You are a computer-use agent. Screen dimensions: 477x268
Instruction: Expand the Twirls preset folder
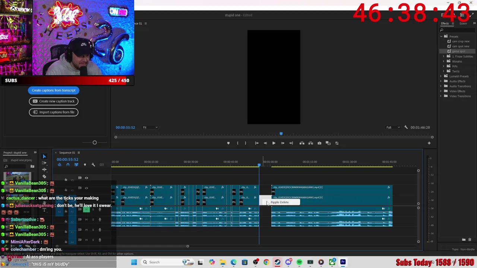pos(443,71)
